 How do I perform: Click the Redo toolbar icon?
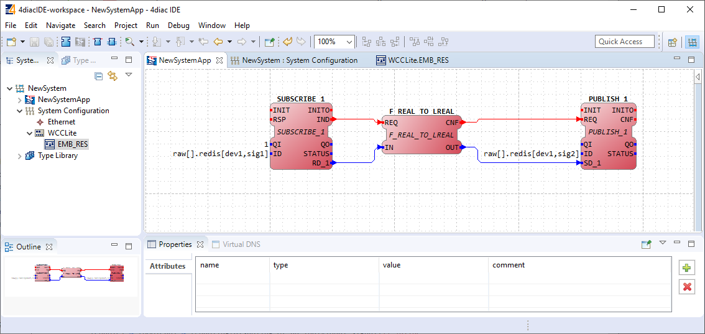[x=302, y=42]
